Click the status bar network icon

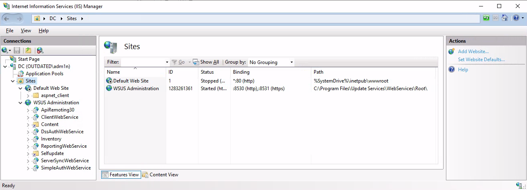519,185
